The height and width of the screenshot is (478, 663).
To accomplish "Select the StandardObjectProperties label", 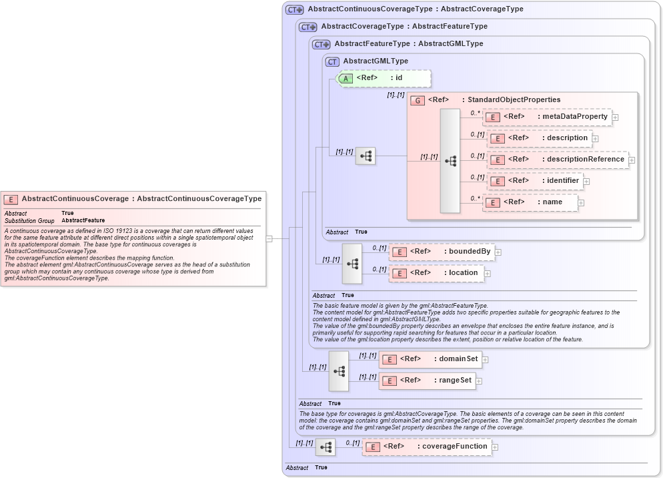I will pos(514,99).
